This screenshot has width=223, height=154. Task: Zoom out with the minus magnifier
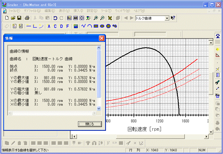[102, 18]
